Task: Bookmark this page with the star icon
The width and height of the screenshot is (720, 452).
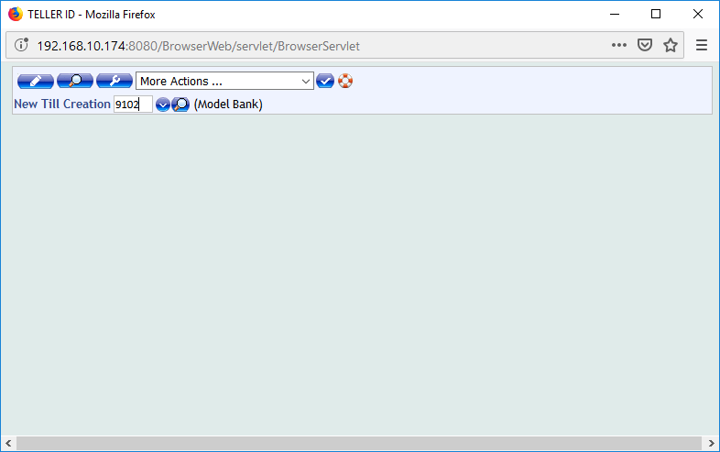Action: point(671,45)
